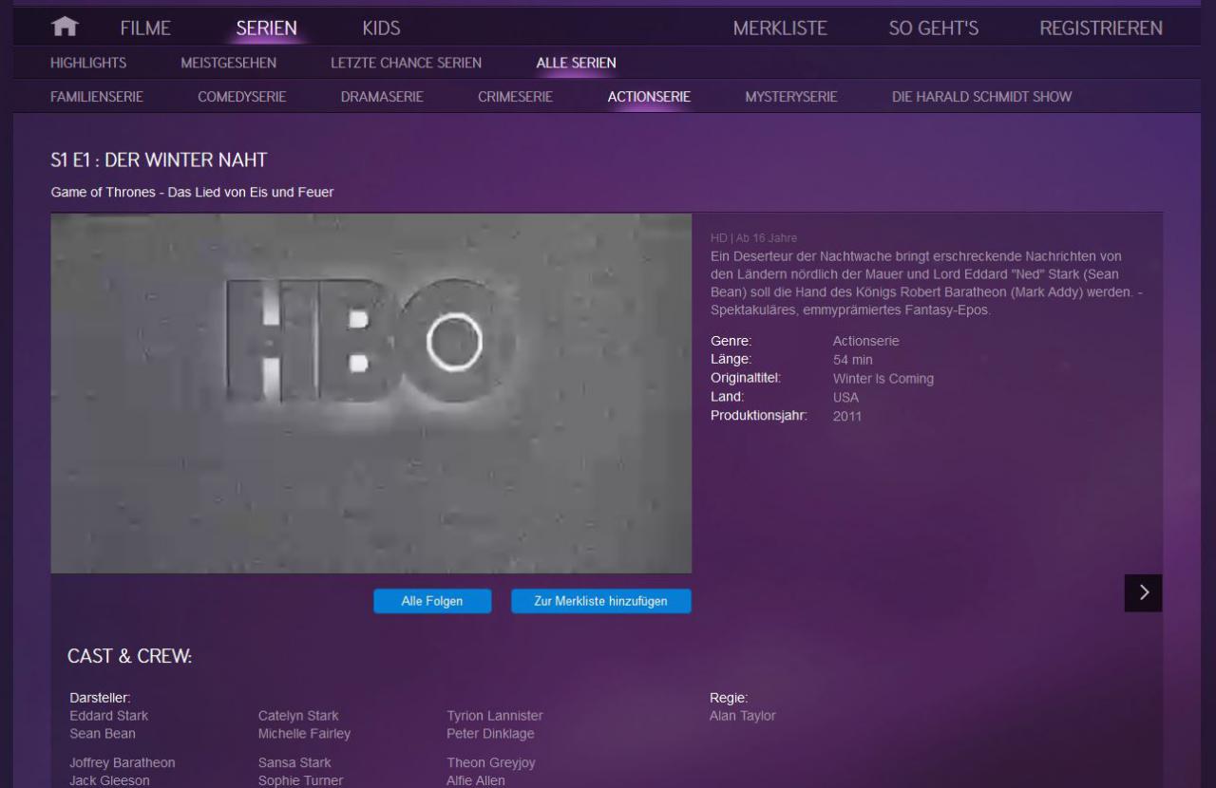Open the FILME section
The width and height of the screenshot is (1216, 788).
pyautogui.click(x=145, y=28)
